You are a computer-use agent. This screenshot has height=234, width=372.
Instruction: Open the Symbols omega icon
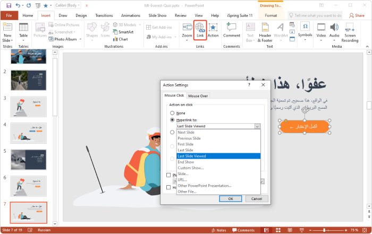305,27
